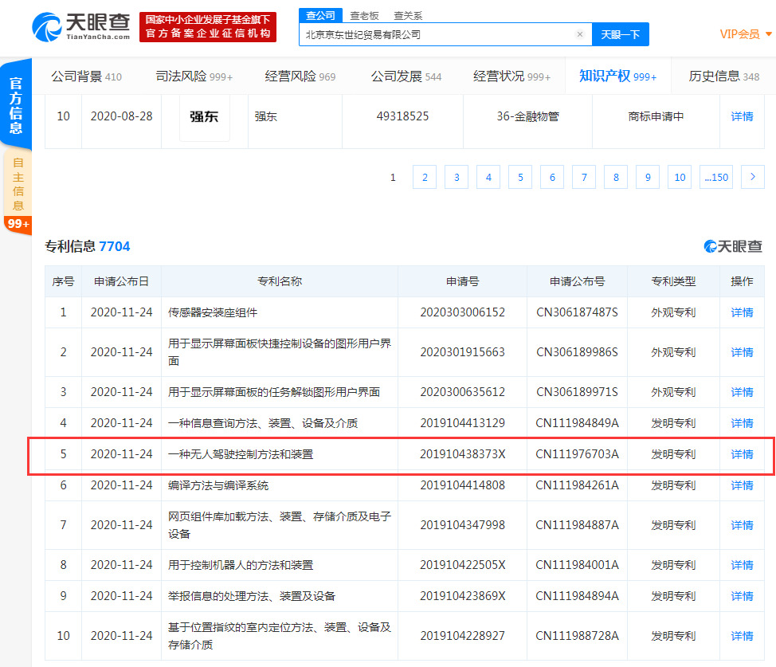This screenshot has height=667, width=776.
Task: Go to trademark page 10
Action: click(x=680, y=177)
